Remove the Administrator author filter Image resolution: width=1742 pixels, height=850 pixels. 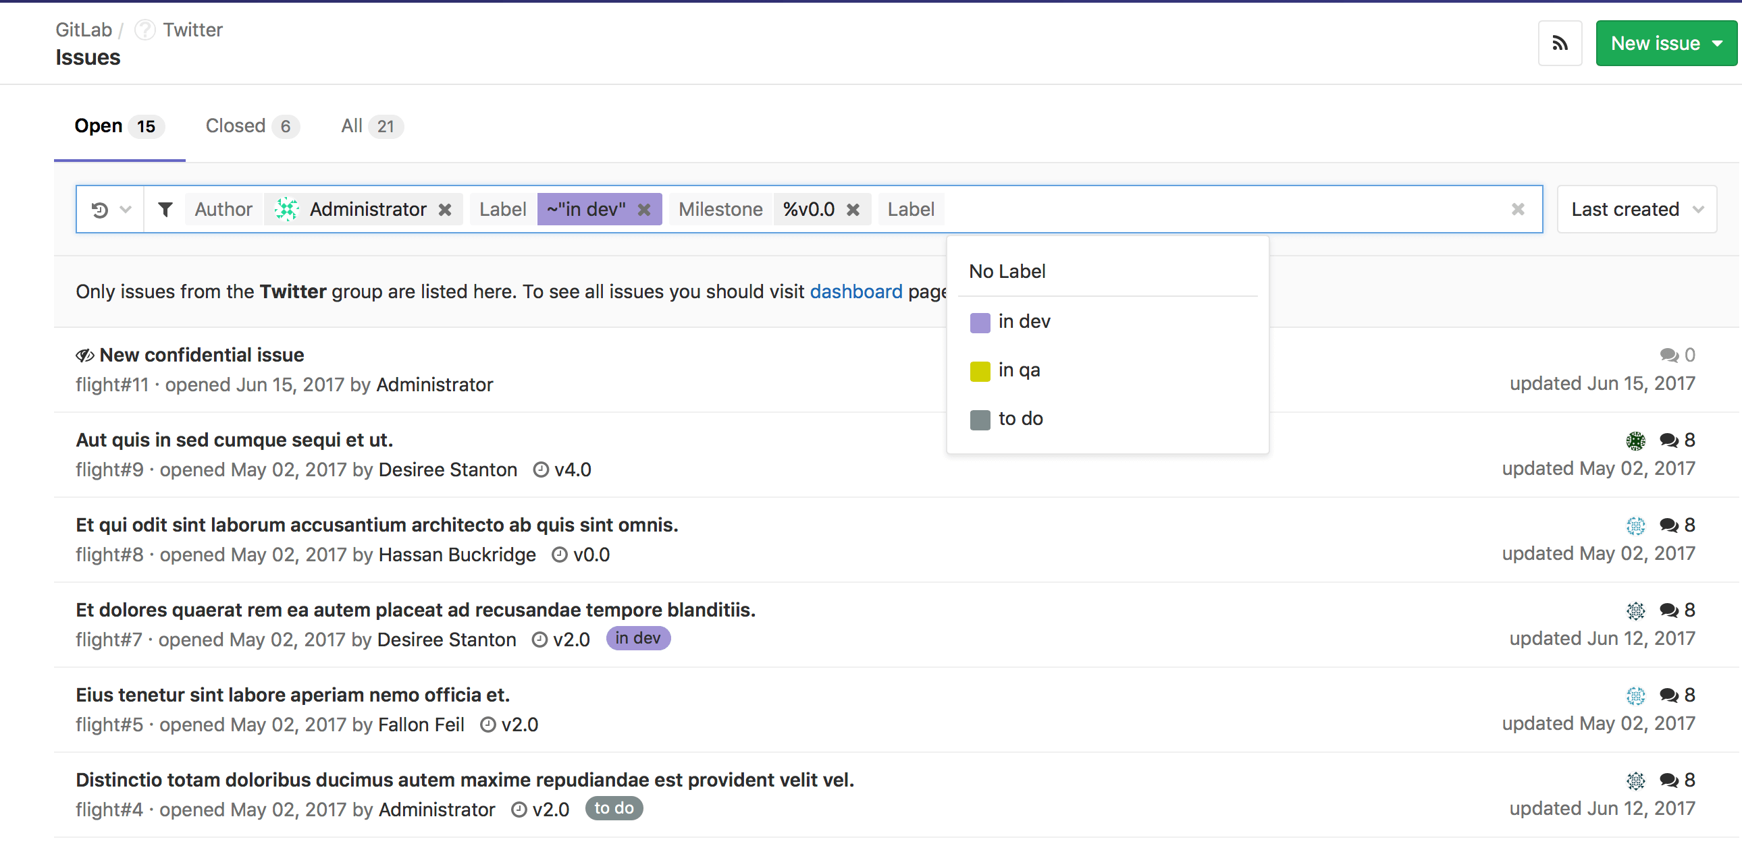446,210
